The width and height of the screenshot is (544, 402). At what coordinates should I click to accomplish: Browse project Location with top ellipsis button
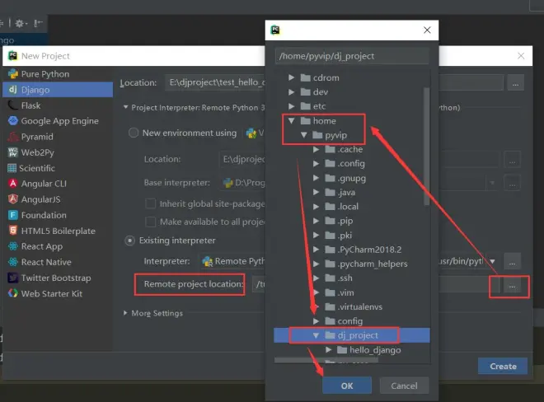[x=515, y=83]
